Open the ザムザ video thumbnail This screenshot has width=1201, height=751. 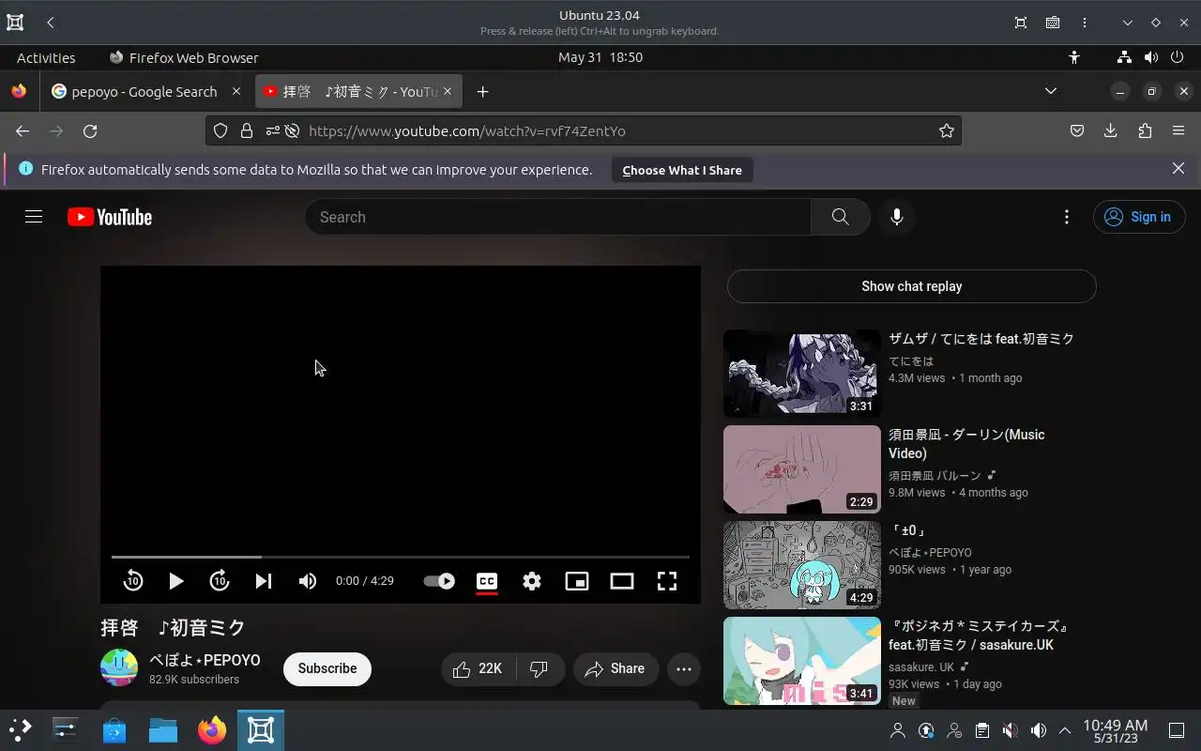(x=801, y=373)
